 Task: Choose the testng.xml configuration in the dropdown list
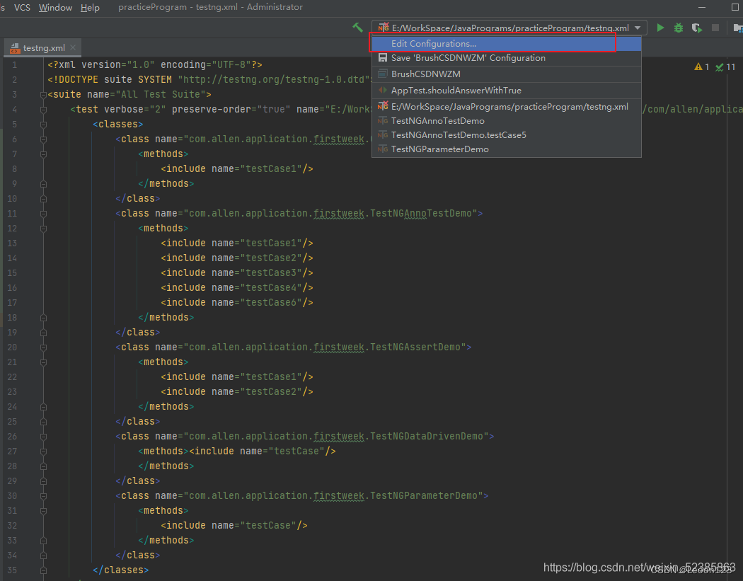point(506,107)
